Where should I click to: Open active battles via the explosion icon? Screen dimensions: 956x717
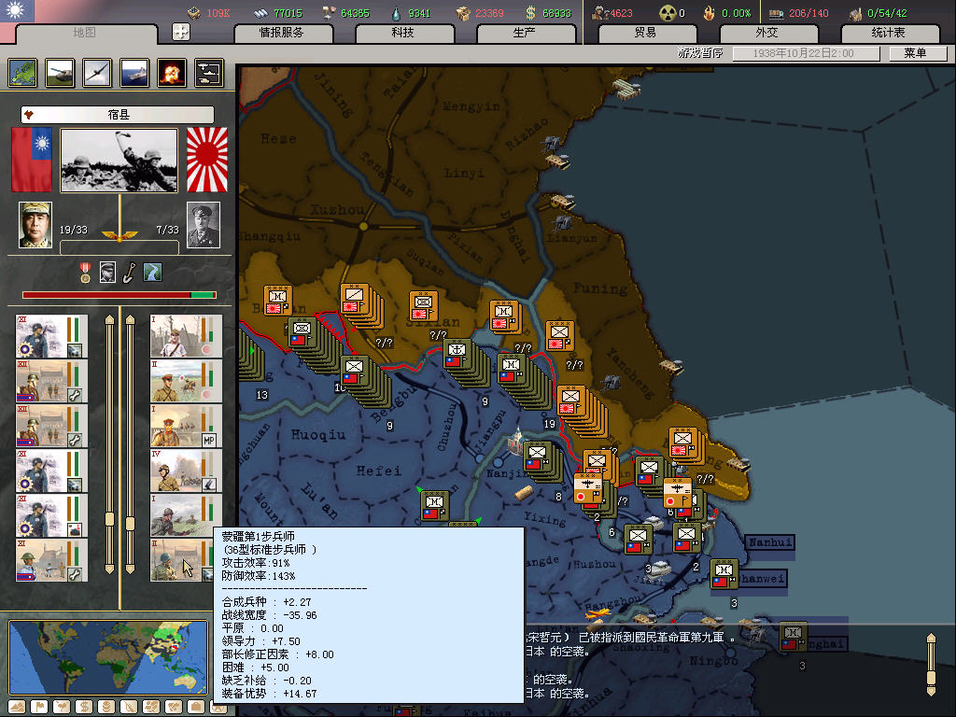[x=172, y=73]
